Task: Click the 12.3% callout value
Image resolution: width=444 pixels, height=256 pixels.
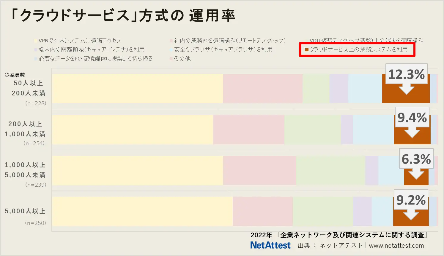Action: click(407, 74)
